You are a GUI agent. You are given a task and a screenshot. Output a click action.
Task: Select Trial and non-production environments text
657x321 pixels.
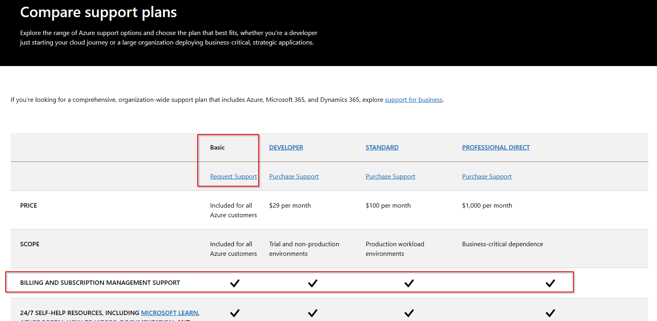(x=304, y=249)
